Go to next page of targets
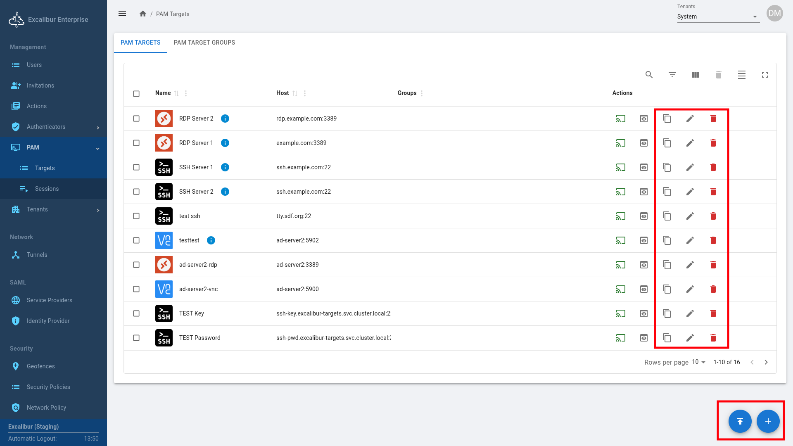The width and height of the screenshot is (793, 446). click(x=766, y=362)
